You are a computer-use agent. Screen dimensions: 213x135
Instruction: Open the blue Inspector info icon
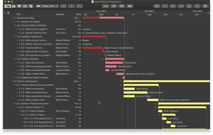[205, 6]
